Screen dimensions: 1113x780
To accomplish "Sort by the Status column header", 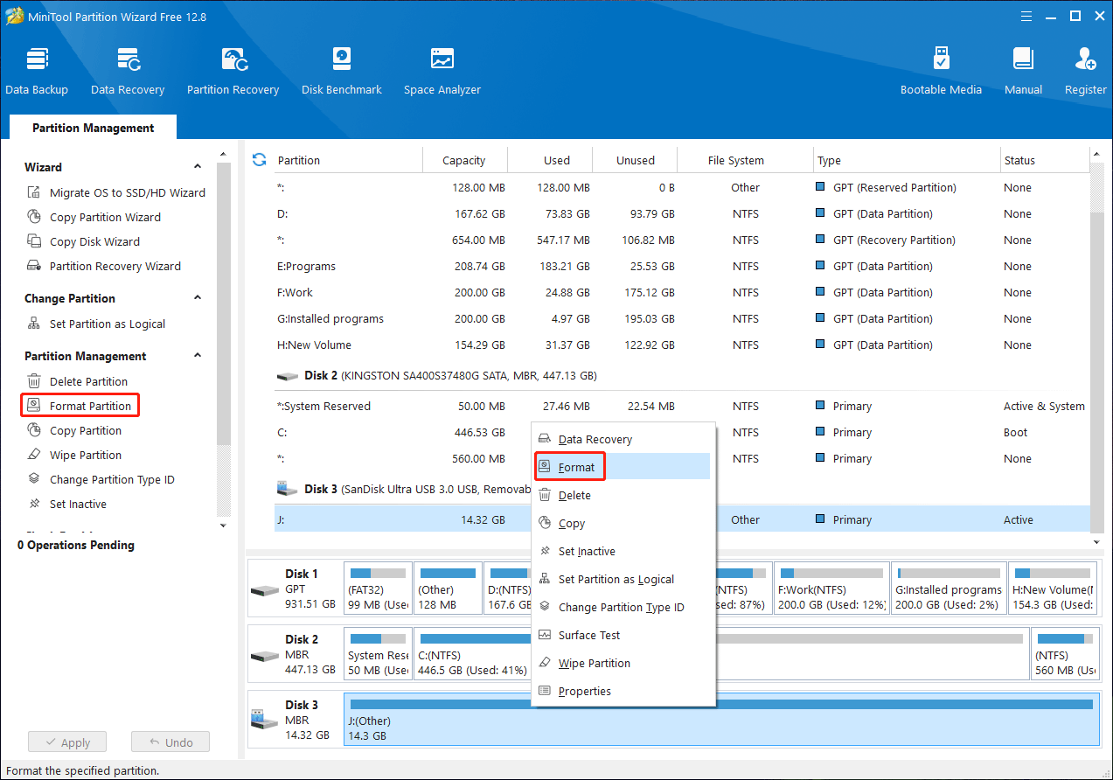I will point(1045,160).
